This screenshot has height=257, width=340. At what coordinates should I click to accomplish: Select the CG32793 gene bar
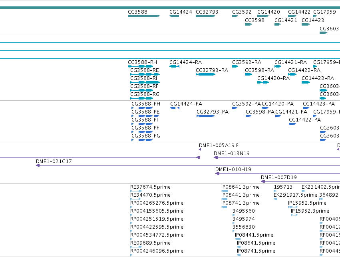(206, 16)
